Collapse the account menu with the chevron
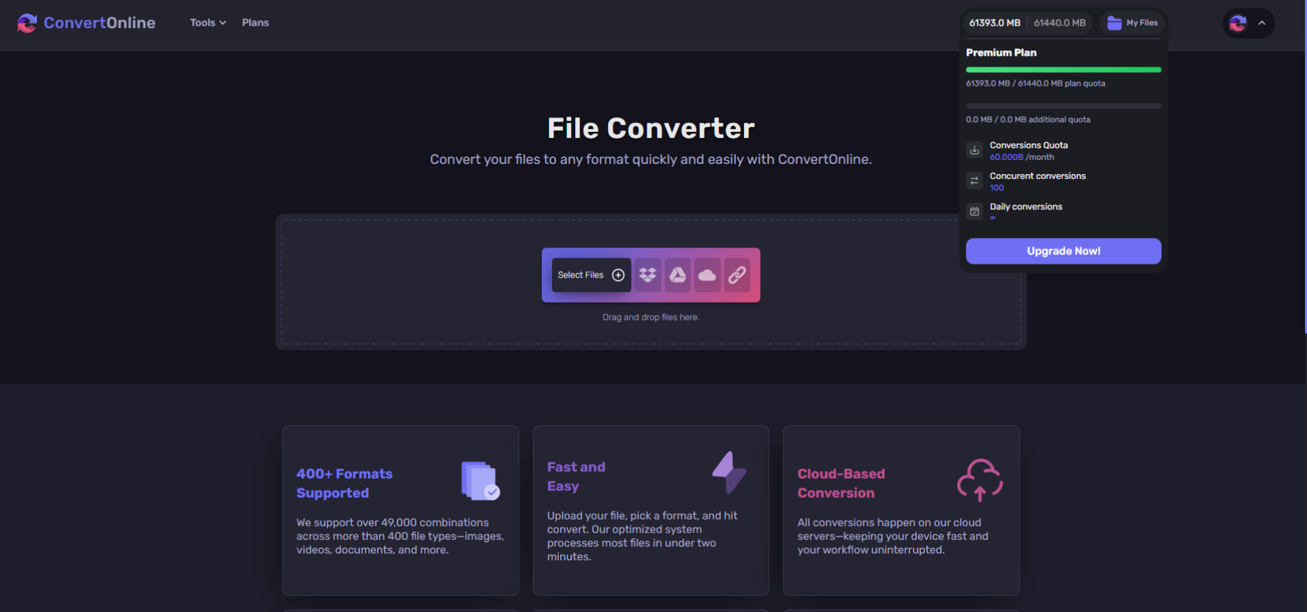 1261,22
